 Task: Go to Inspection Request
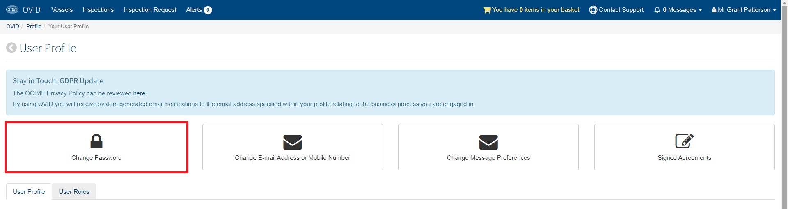150,10
